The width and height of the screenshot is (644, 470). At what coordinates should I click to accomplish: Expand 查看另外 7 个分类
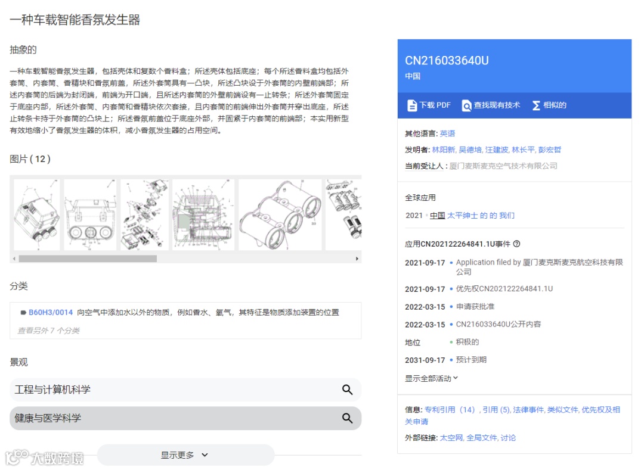[48, 331]
